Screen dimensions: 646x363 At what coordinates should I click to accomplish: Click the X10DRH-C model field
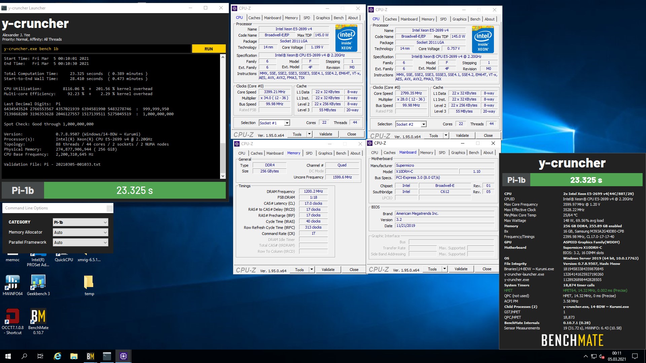coord(426,171)
